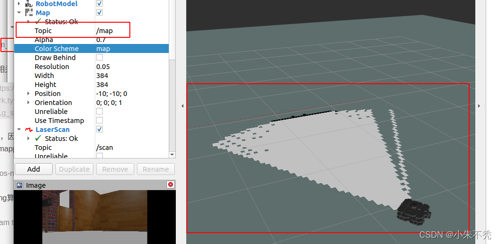Click the Image panel picture icon

[19, 185]
